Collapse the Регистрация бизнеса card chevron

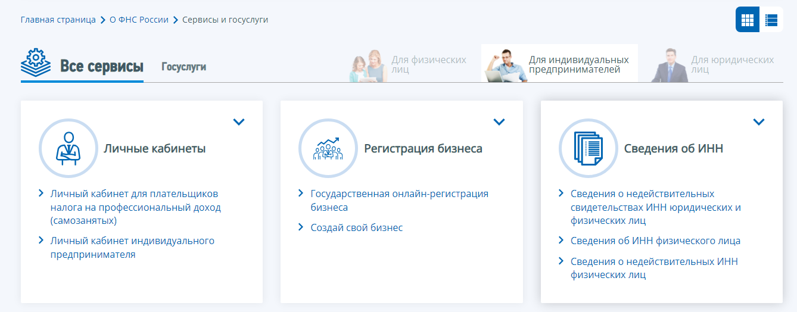(499, 122)
